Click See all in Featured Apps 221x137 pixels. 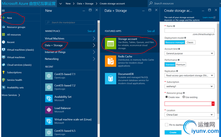pyautogui.click(x=151, y=31)
